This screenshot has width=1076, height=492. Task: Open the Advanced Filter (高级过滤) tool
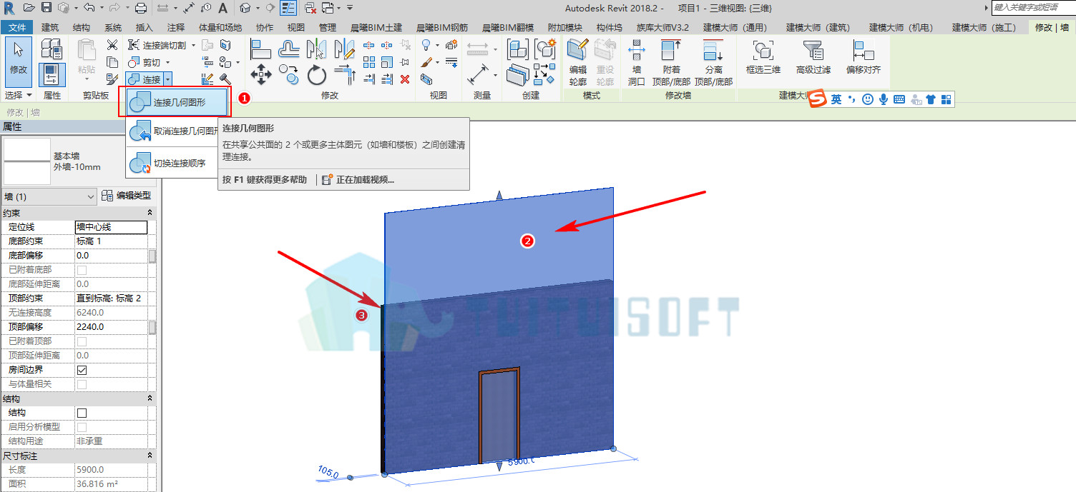pyautogui.click(x=814, y=56)
